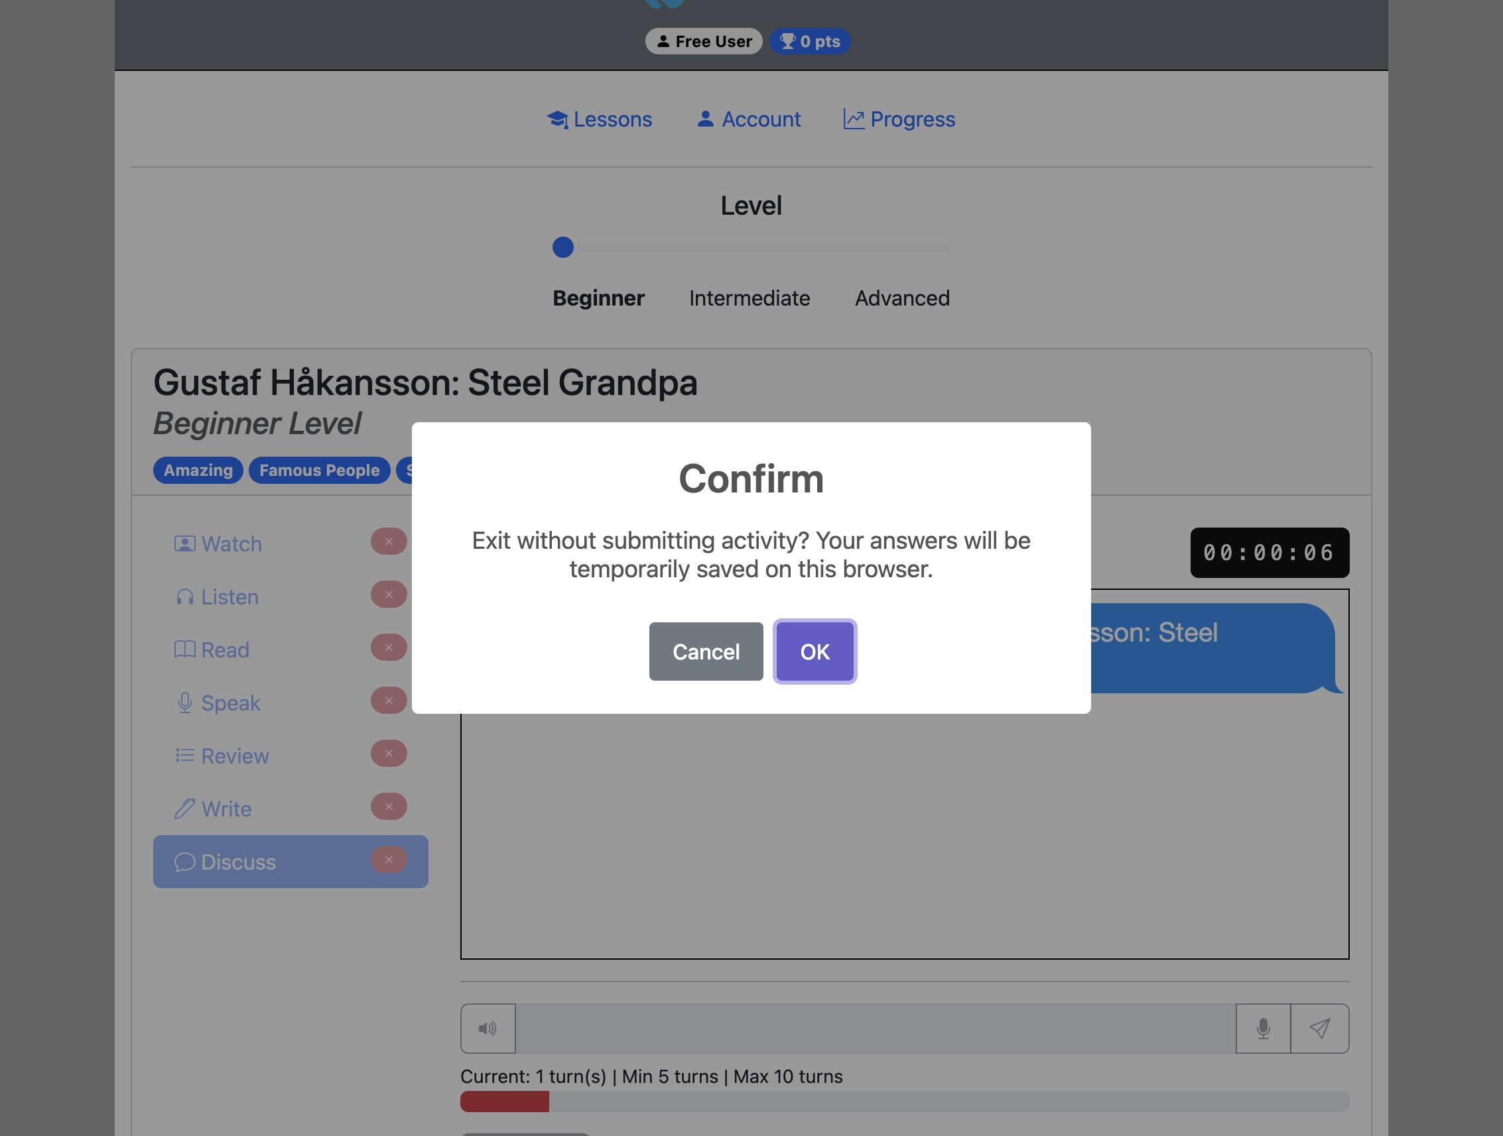
Task: Send message with the paper plane button
Action: coord(1319,1028)
